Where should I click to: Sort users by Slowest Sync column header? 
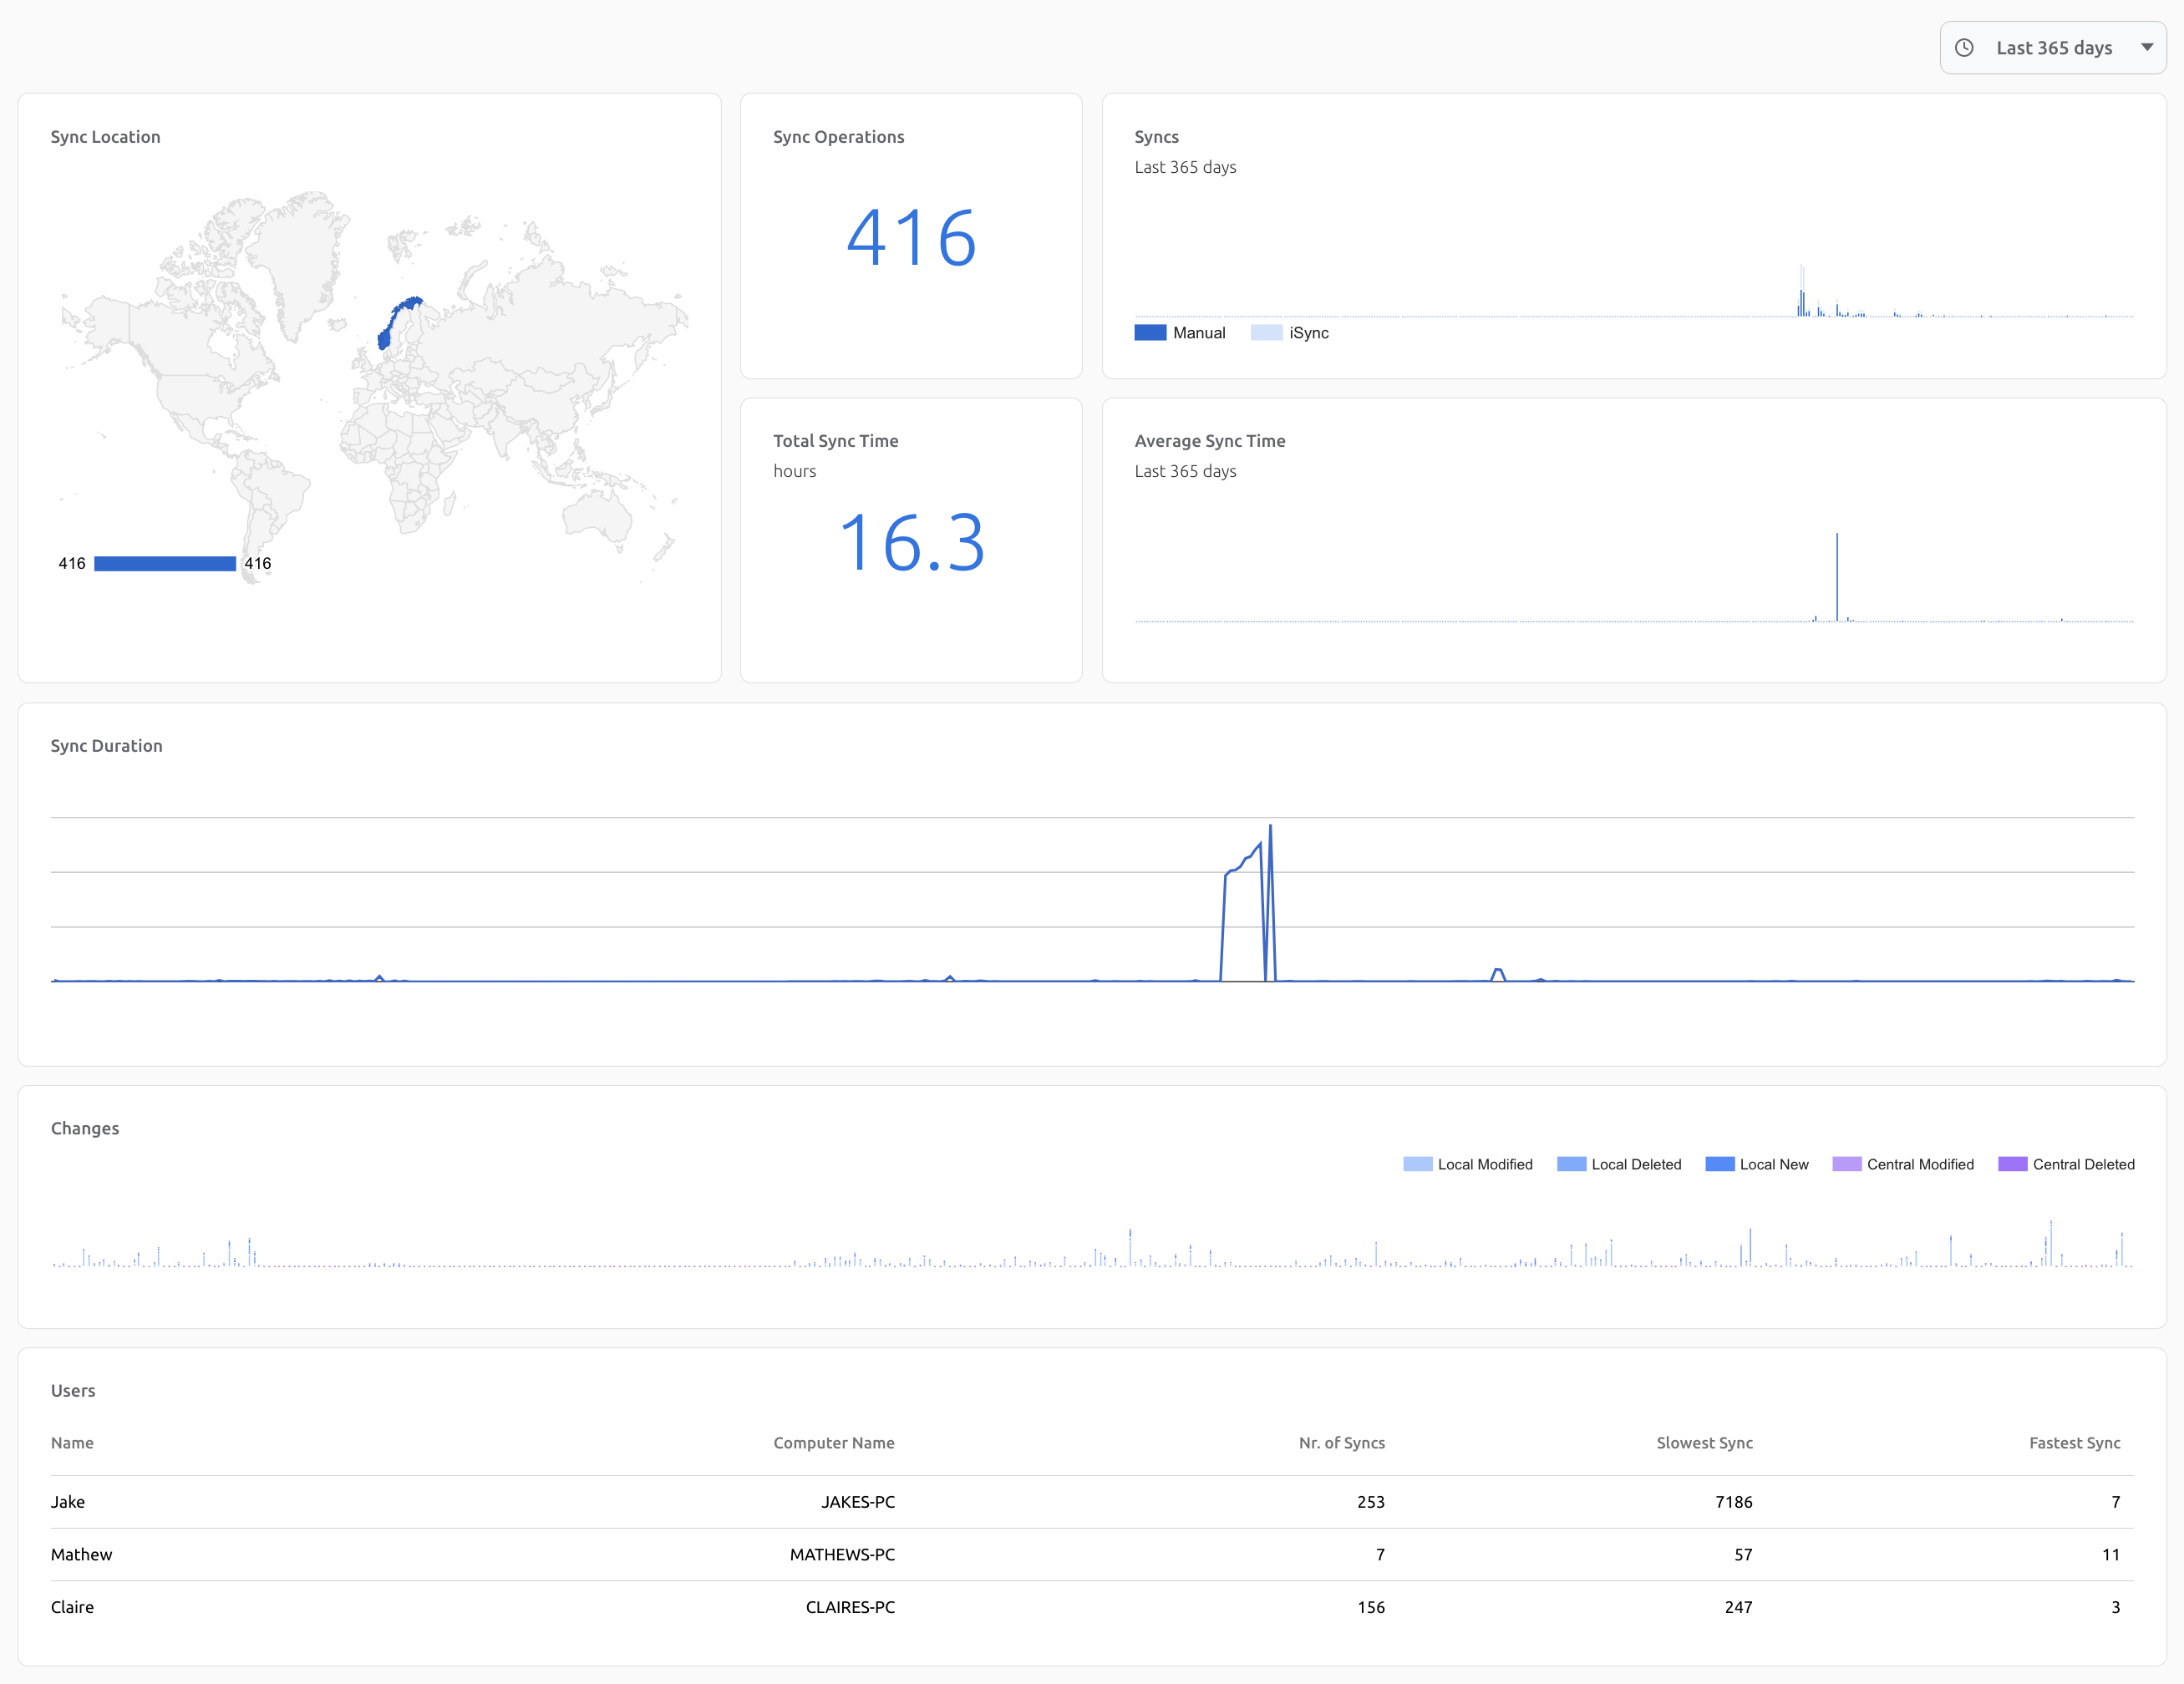pyautogui.click(x=1704, y=1443)
